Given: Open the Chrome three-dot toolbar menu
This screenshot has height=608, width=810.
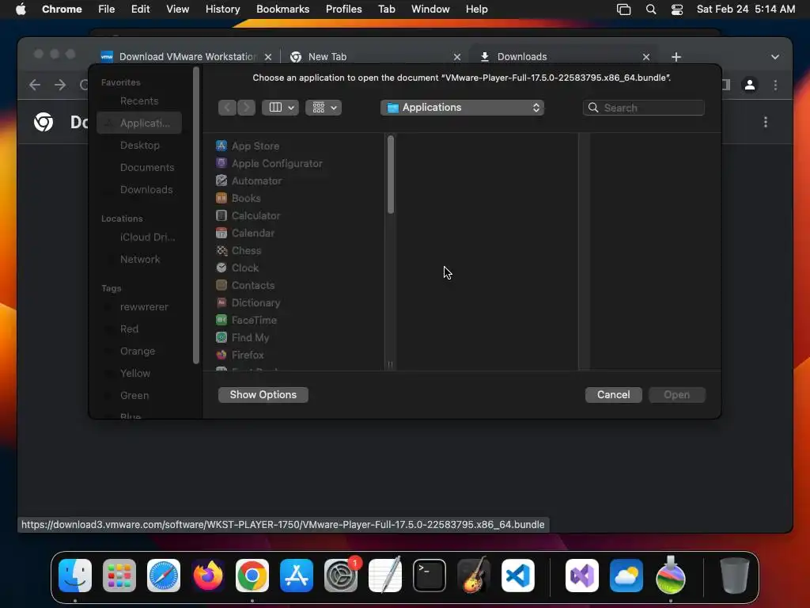Looking at the screenshot, I should [775, 85].
